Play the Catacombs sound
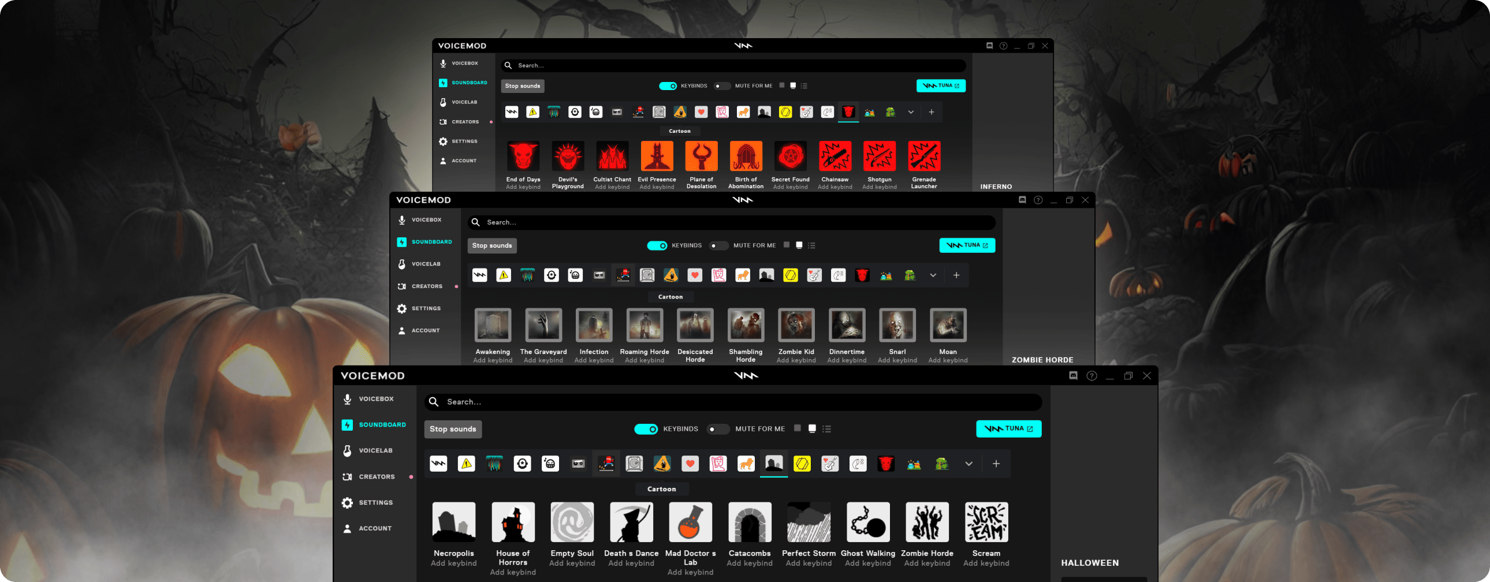Screen dimensions: 1490x582 pyautogui.click(x=750, y=522)
